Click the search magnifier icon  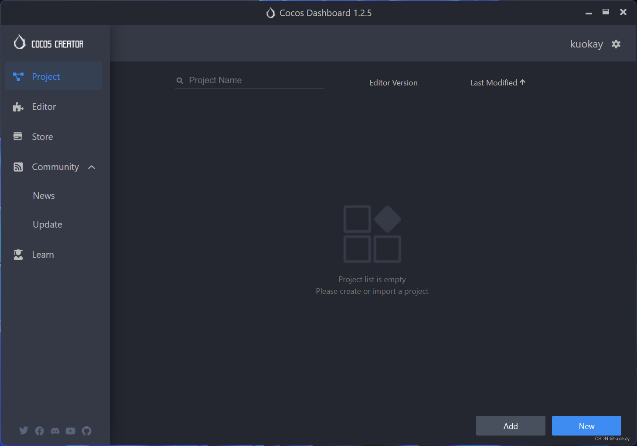180,81
